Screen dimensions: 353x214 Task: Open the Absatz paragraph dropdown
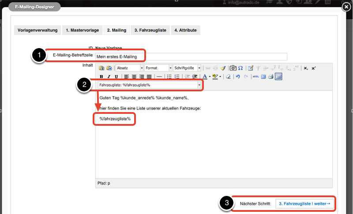[x=130, y=68]
